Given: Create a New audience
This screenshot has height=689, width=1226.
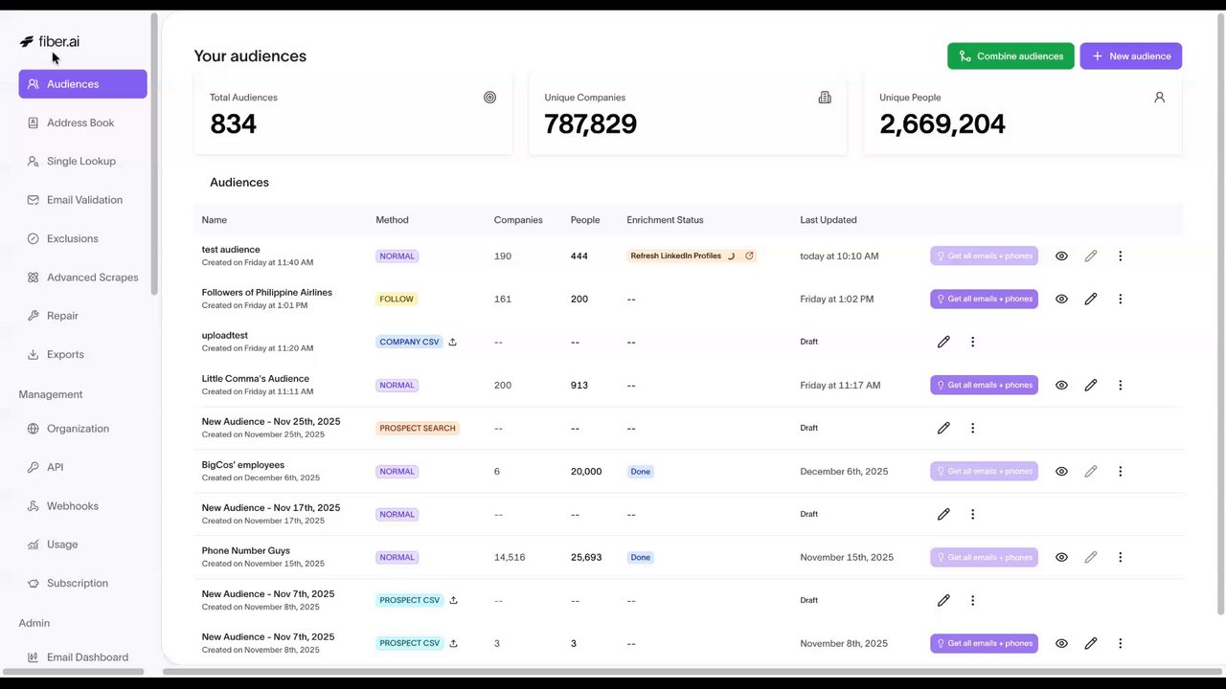Looking at the screenshot, I should point(1130,56).
